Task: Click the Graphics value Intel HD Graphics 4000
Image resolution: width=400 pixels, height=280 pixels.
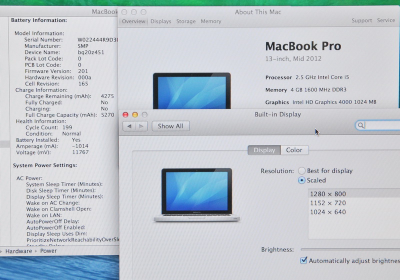Action: 334,102
